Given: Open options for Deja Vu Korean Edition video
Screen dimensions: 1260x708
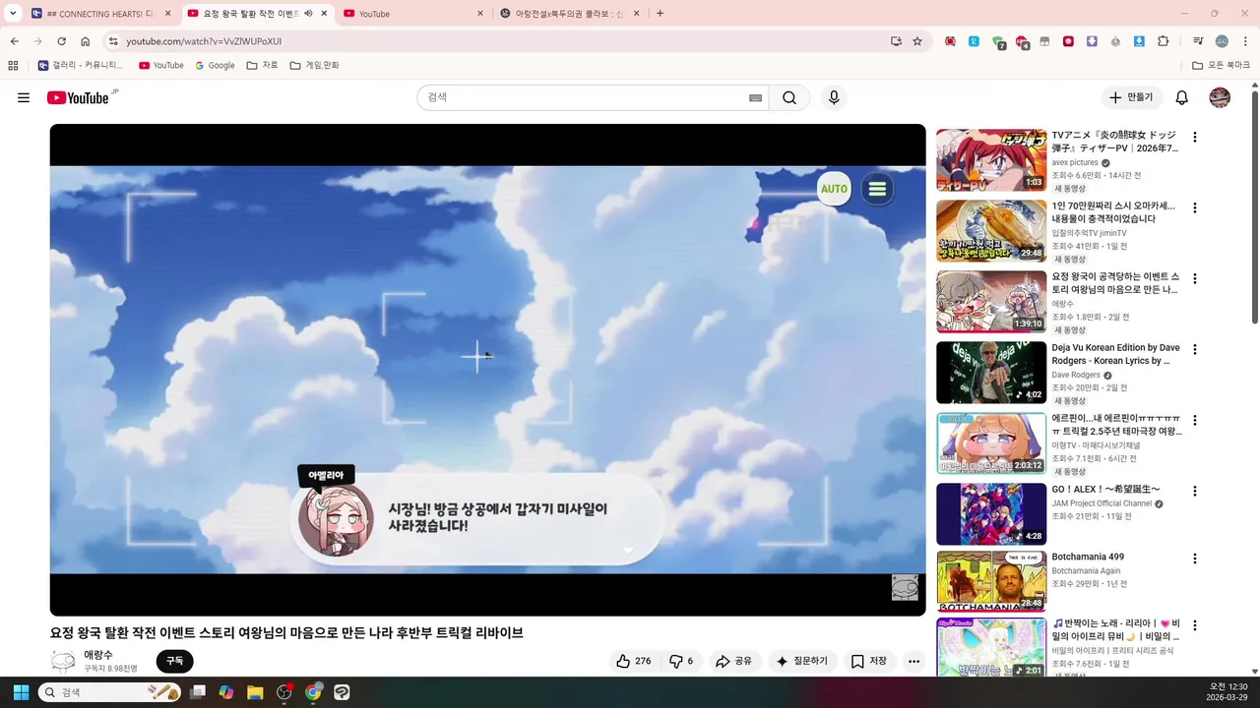Looking at the screenshot, I should [x=1195, y=349].
